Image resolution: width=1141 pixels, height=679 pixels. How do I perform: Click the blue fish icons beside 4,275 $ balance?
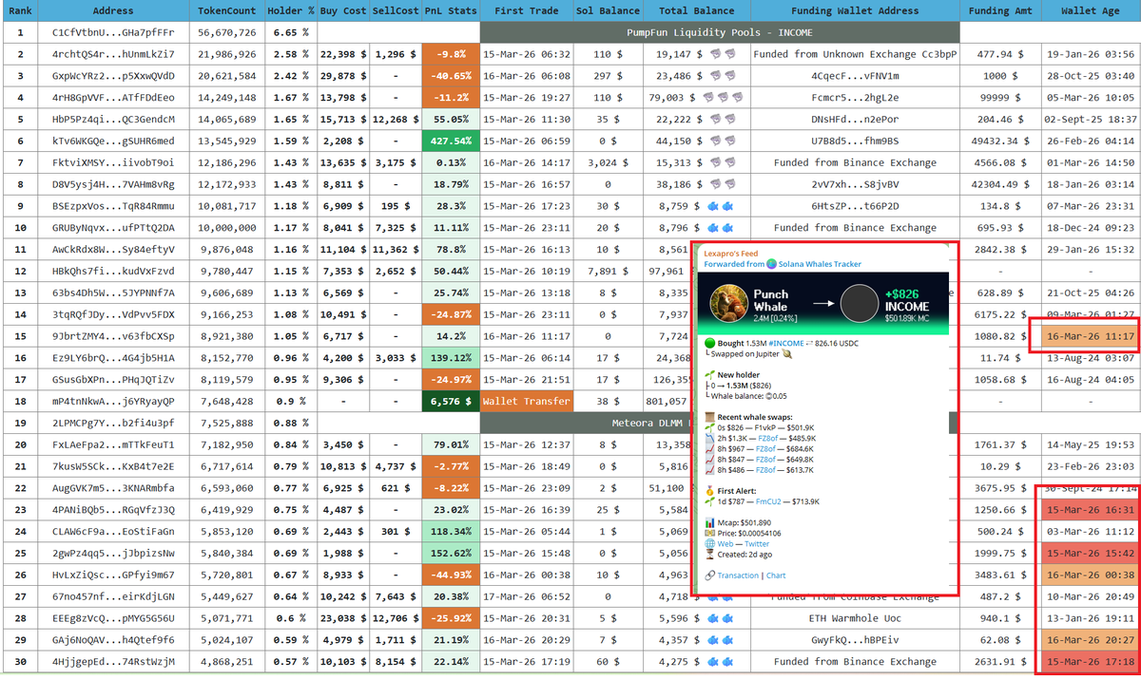(x=721, y=662)
